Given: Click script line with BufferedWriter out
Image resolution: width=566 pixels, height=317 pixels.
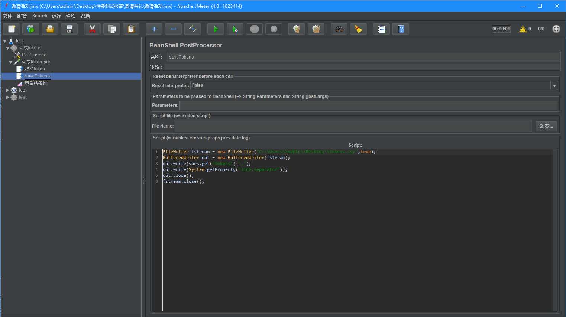Looking at the screenshot, I should (x=226, y=158).
